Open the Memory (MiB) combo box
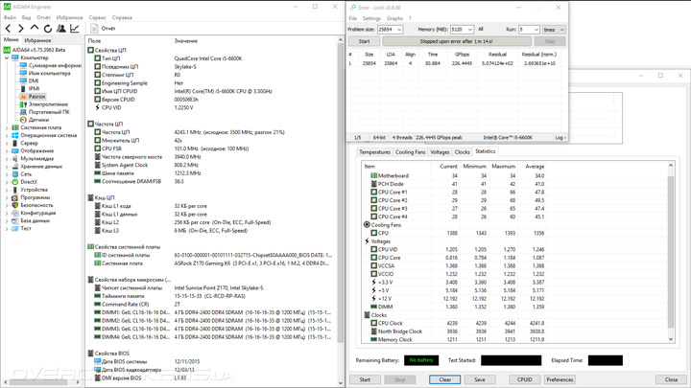691x388 pixels. pos(462,30)
